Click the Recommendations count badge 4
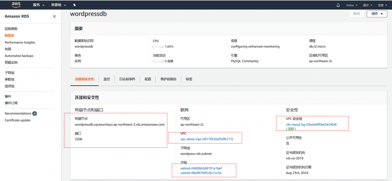This screenshot has width=392, height=181. click(x=34, y=114)
